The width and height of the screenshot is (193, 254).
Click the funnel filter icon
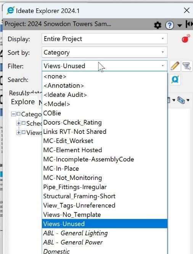[x=187, y=66]
